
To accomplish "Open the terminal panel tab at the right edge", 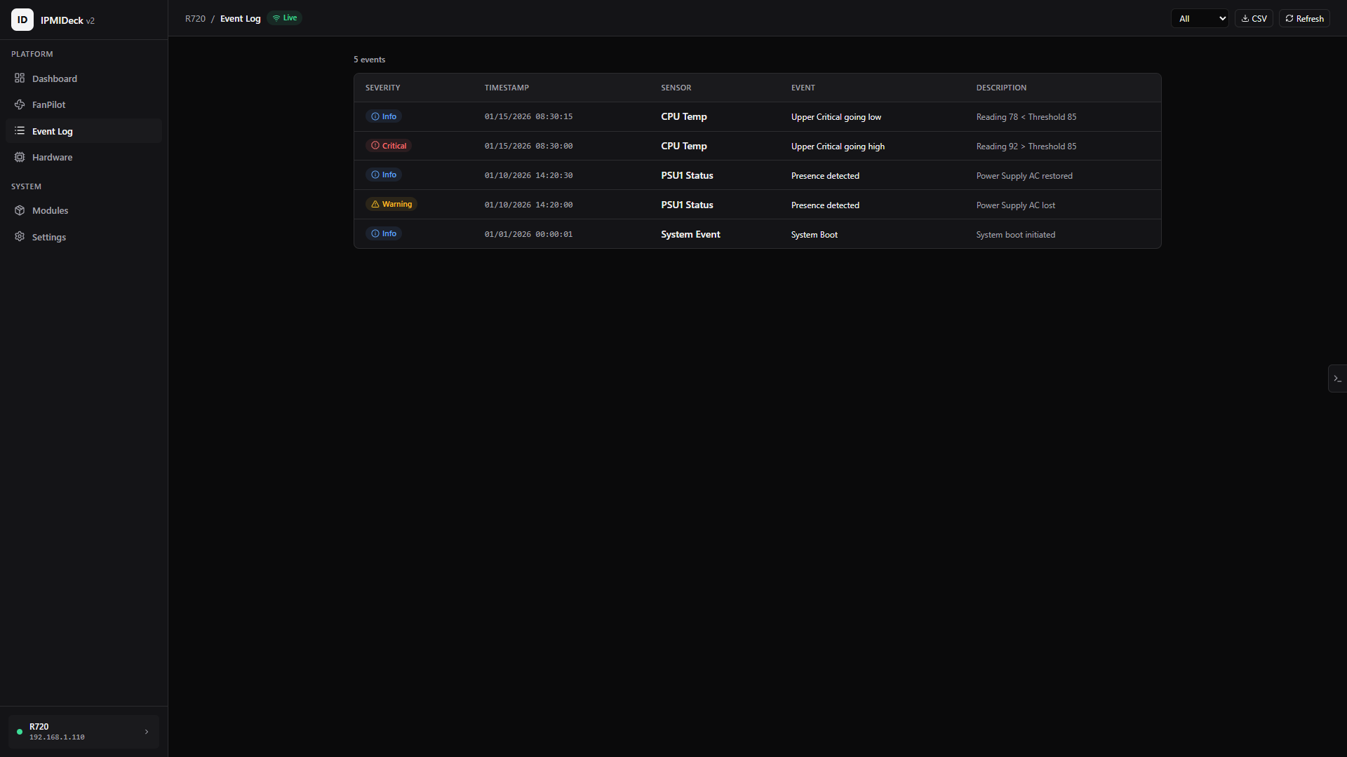I will point(1337,378).
